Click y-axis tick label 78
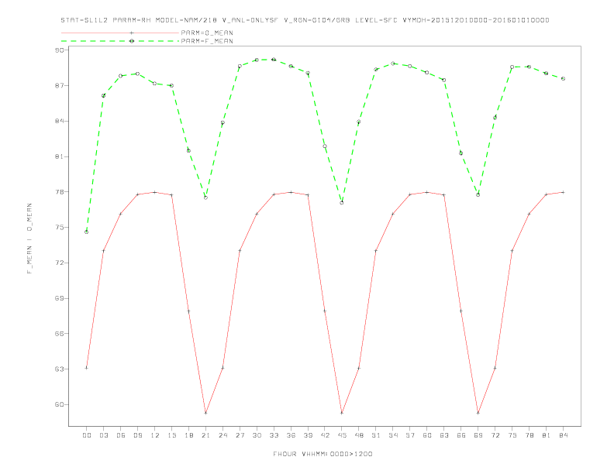Screen dimensions: 614x474 (x=60, y=191)
